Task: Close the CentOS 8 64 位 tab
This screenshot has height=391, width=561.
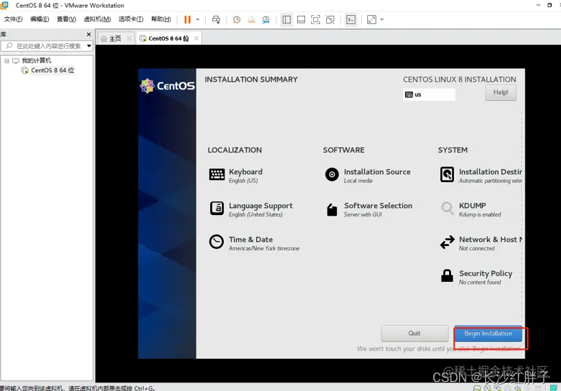Action: 196,38
